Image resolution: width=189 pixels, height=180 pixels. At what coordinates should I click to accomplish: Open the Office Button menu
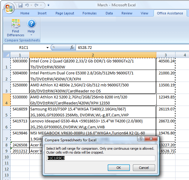[x=9, y=8]
